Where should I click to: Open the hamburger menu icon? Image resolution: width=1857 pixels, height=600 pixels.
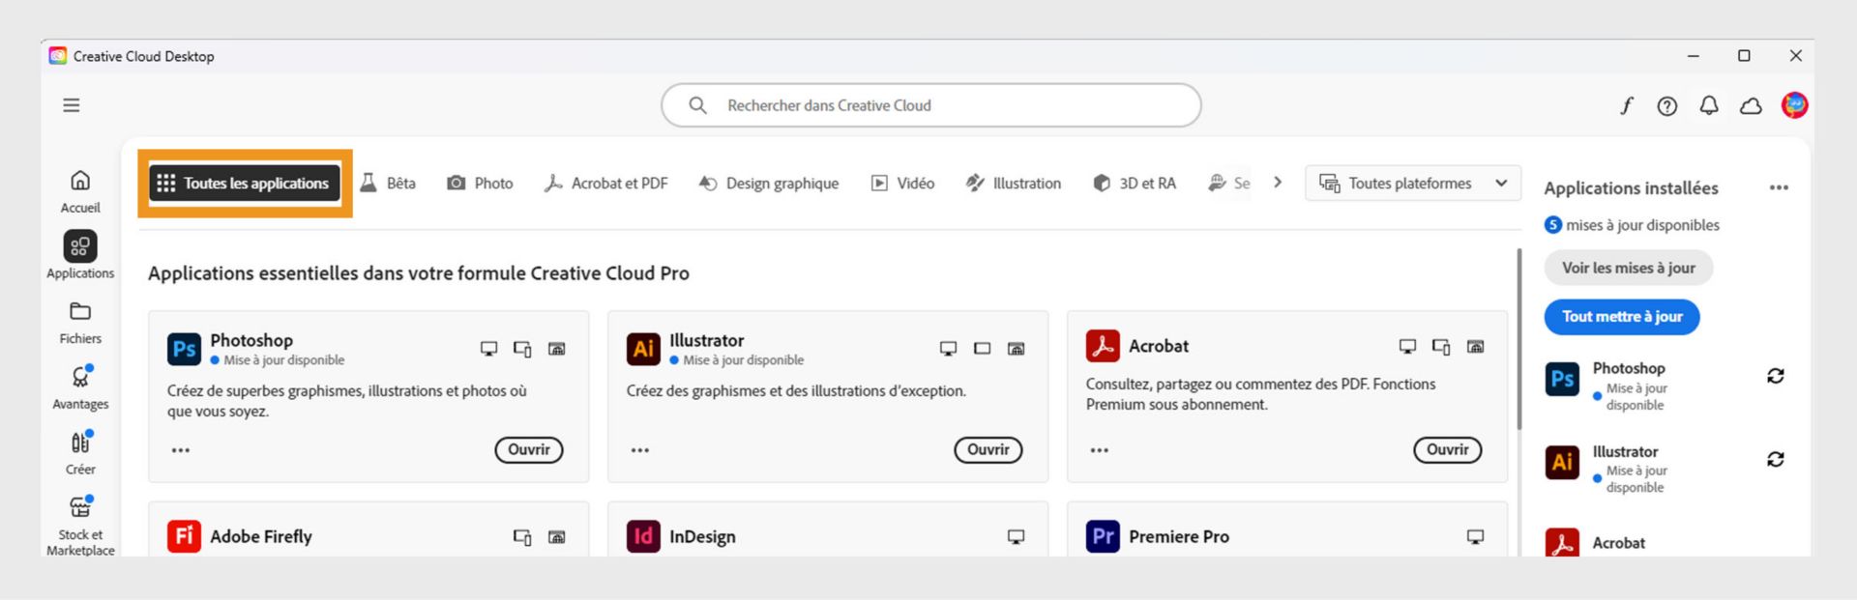(72, 105)
